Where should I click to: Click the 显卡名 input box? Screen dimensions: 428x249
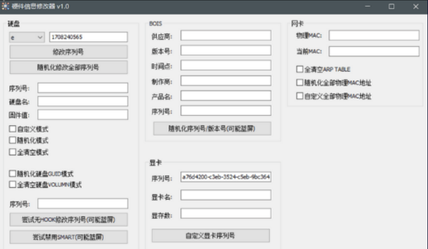226,195
